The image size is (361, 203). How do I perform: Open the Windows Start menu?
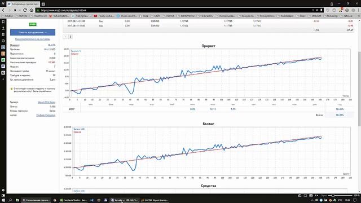3,200
